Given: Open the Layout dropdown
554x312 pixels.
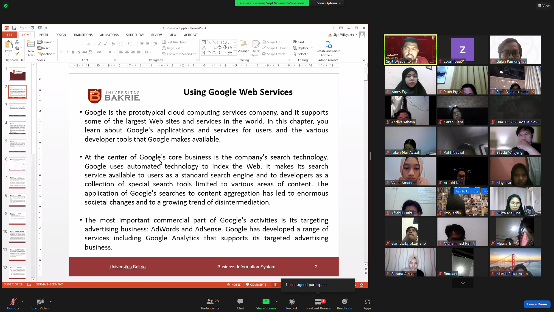Looking at the screenshot, I should [x=46, y=42].
